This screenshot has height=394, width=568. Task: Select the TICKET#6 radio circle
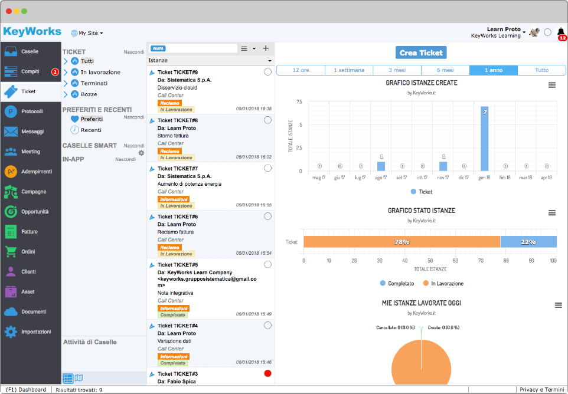[267, 216]
